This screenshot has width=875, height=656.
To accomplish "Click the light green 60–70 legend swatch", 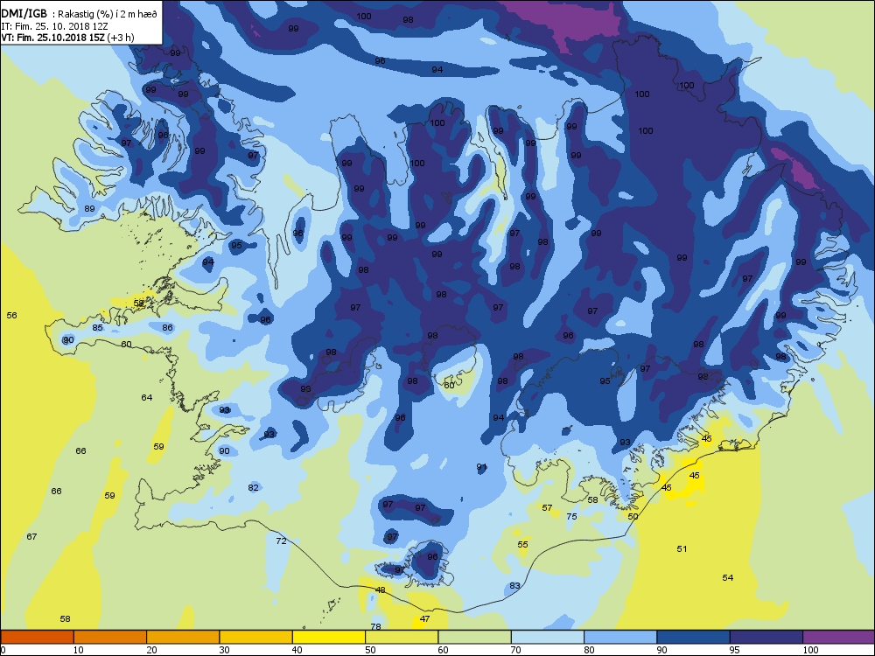I will click(475, 637).
